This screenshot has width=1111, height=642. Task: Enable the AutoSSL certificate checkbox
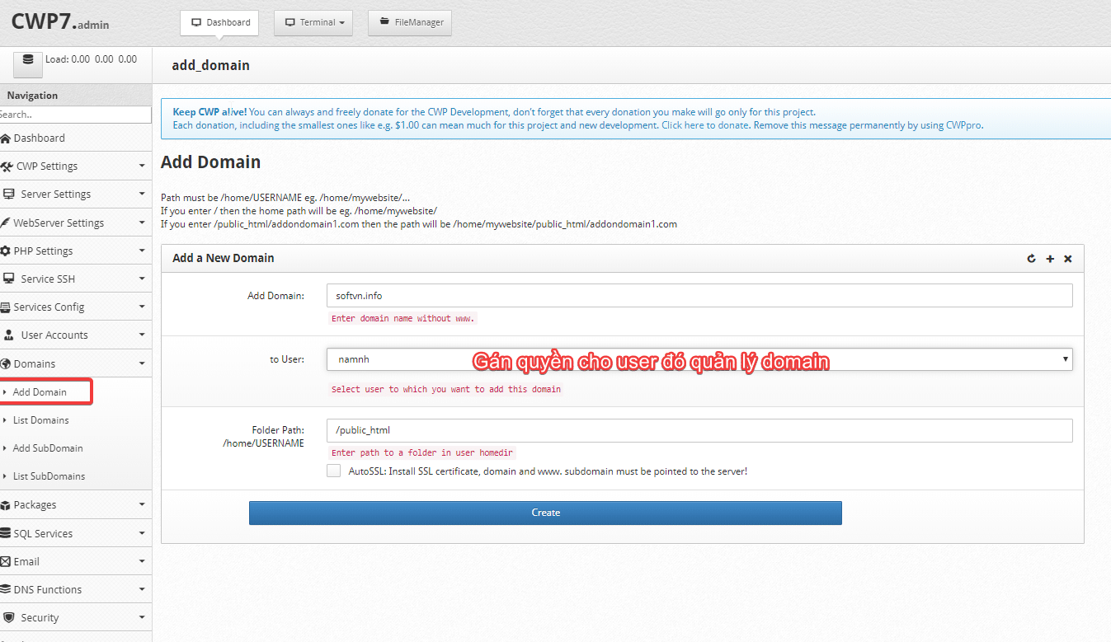(x=333, y=470)
